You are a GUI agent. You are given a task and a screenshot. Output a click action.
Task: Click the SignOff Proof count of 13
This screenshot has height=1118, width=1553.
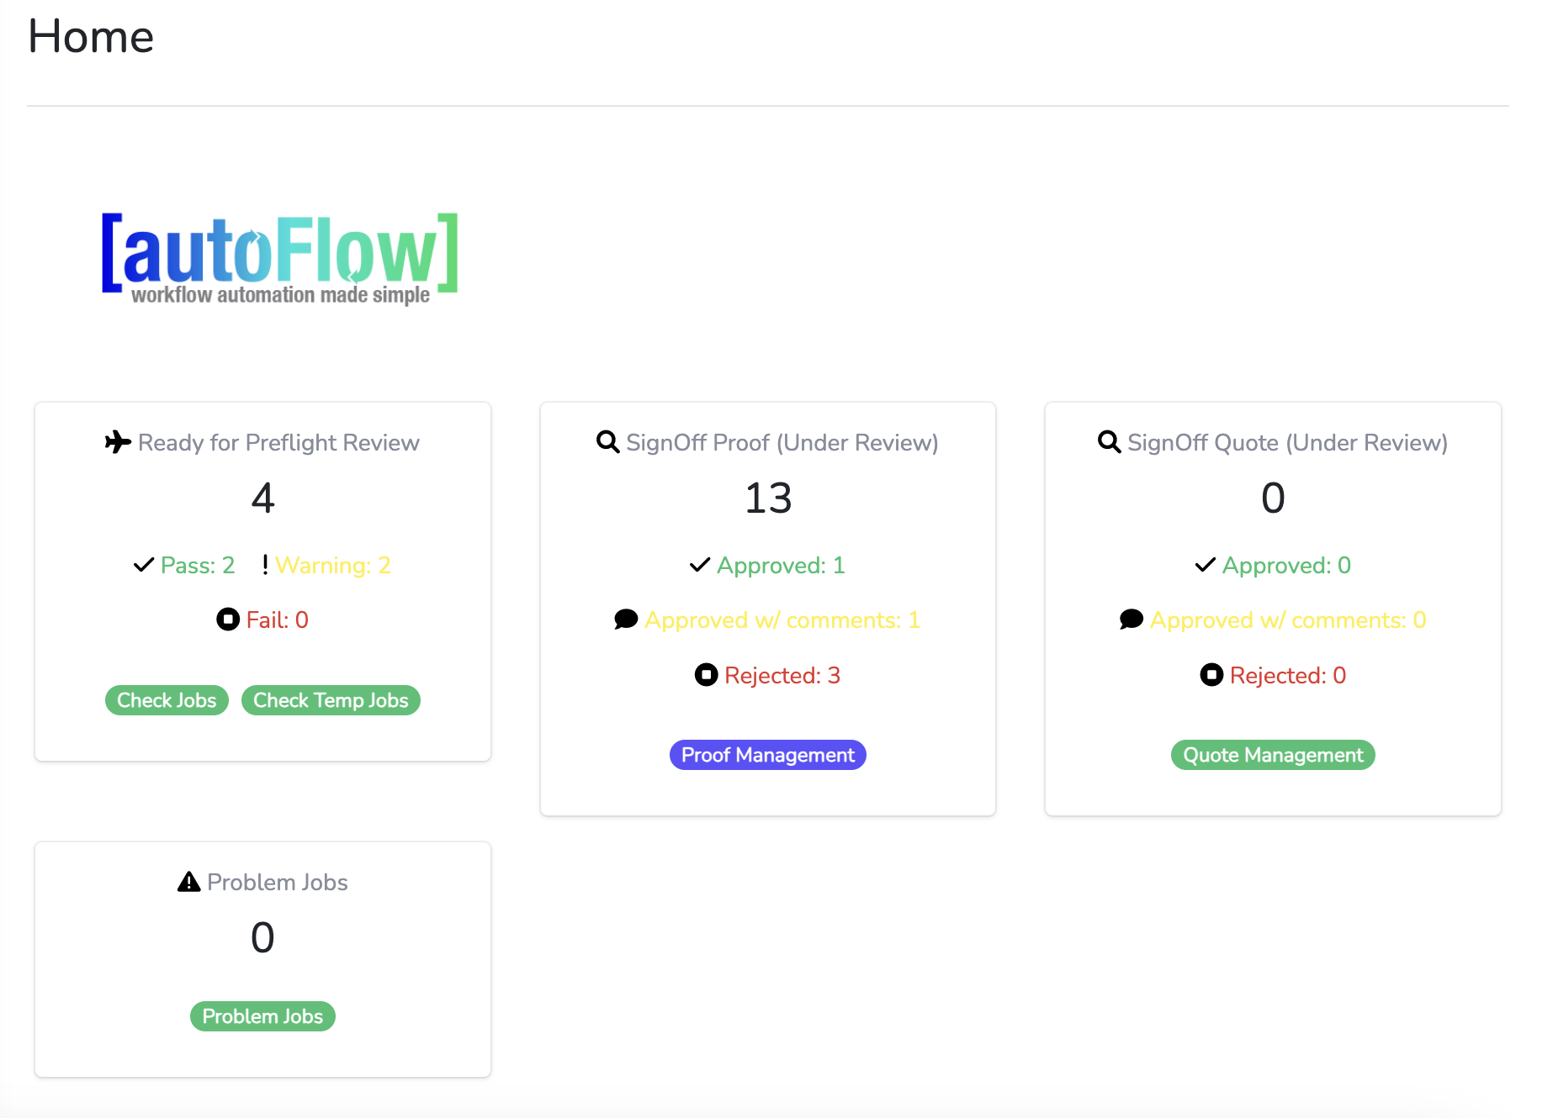[768, 498]
